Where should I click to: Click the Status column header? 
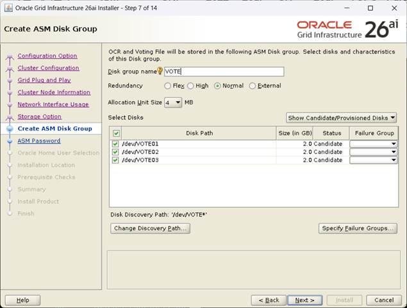tap(331, 134)
